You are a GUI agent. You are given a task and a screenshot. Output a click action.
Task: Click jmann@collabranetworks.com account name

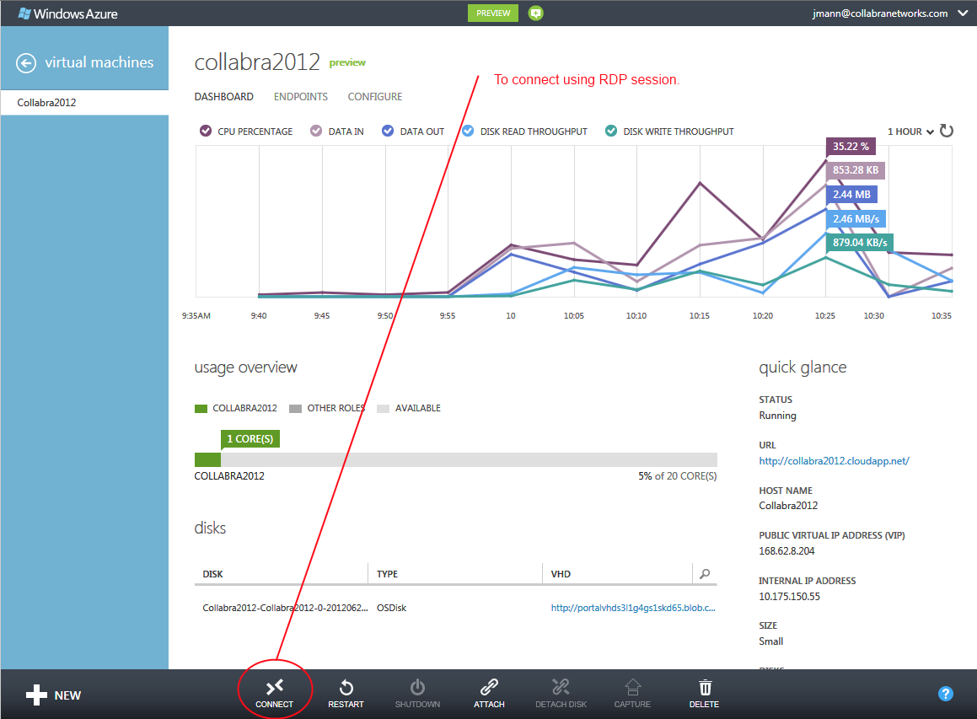tap(880, 13)
